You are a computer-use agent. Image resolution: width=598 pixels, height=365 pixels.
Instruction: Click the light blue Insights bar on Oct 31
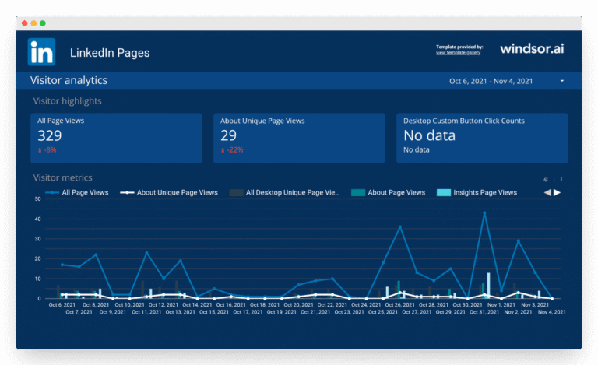[x=488, y=286]
